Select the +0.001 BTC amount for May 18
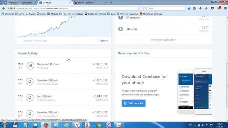 (100, 64)
